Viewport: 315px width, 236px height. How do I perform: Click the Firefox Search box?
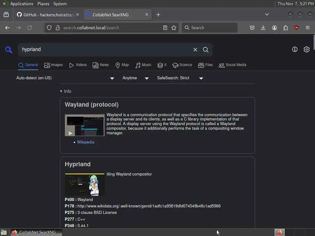coord(209,28)
